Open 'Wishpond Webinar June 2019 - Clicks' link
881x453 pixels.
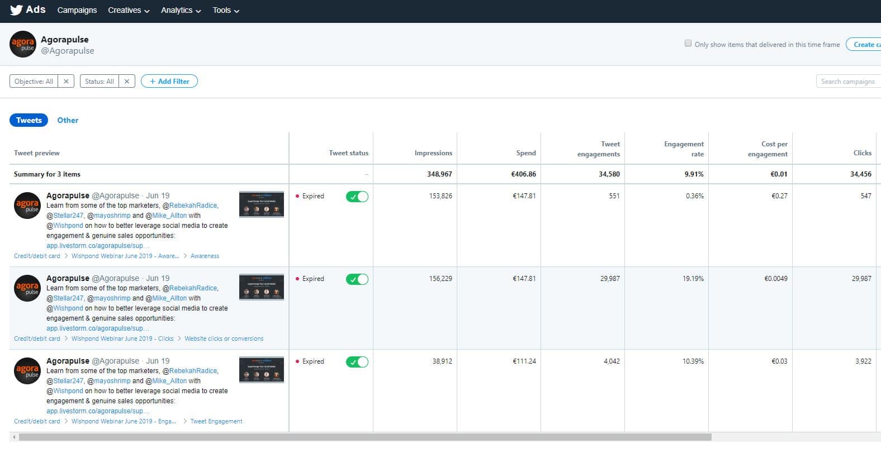tap(122, 338)
